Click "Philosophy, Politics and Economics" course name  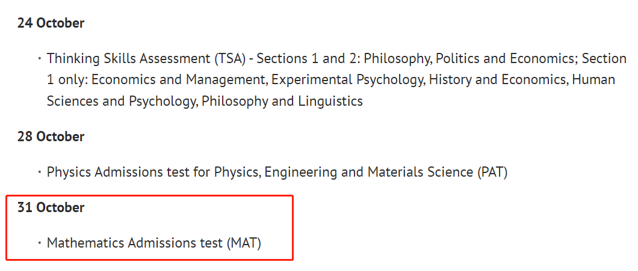pyautogui.click(x=470, y=59)
